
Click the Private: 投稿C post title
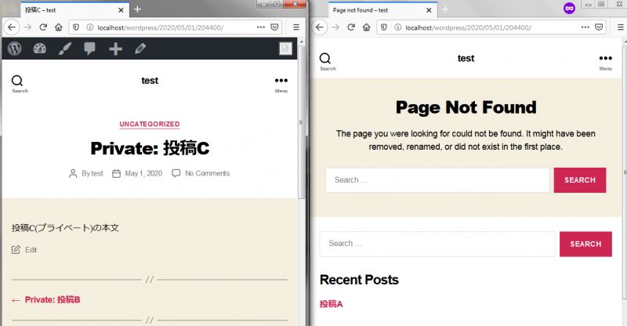[150, 148]
